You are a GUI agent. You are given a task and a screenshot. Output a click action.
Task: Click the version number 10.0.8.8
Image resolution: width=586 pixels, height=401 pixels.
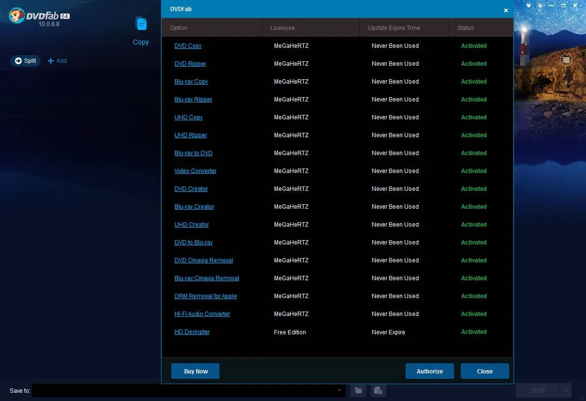click(49, 24)
